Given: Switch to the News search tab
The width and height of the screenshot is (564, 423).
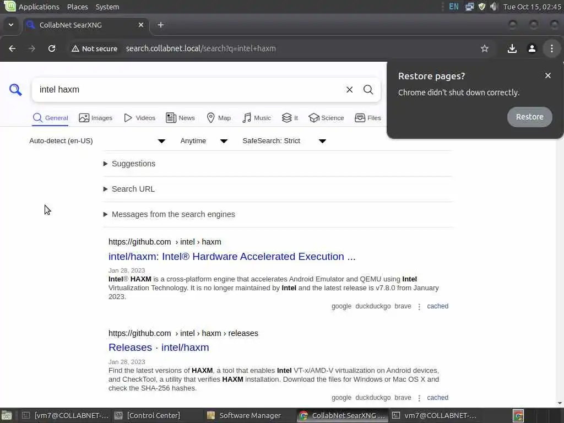Looking at the screenshot, I should pyautogui.click(x=180, y=118).
